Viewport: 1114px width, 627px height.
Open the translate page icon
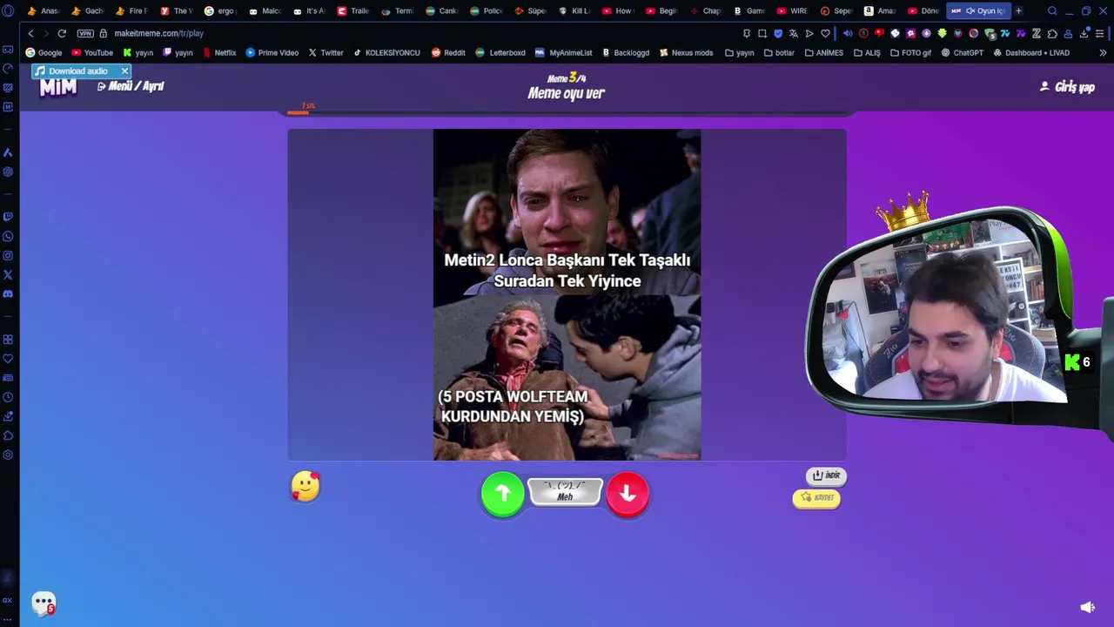794,33
